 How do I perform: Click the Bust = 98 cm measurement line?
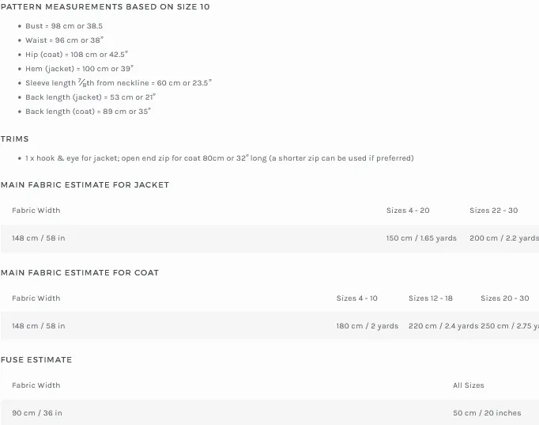64,26
